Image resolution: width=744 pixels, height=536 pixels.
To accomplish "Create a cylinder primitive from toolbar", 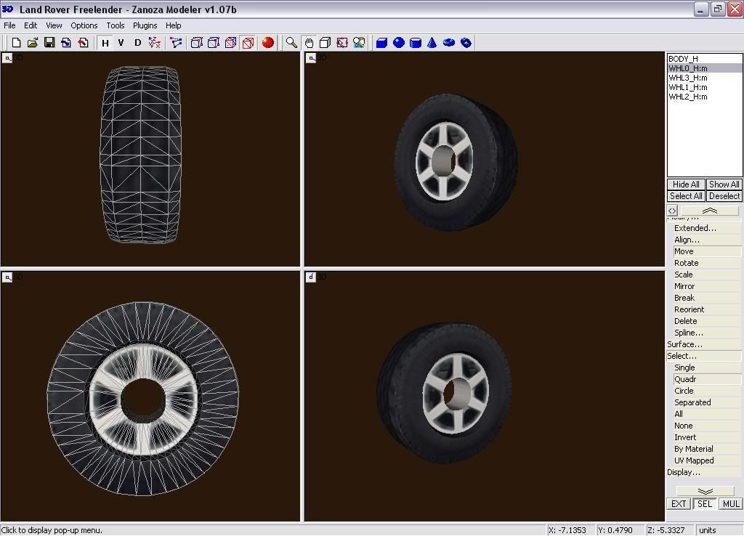I will (x=416, y=43).
